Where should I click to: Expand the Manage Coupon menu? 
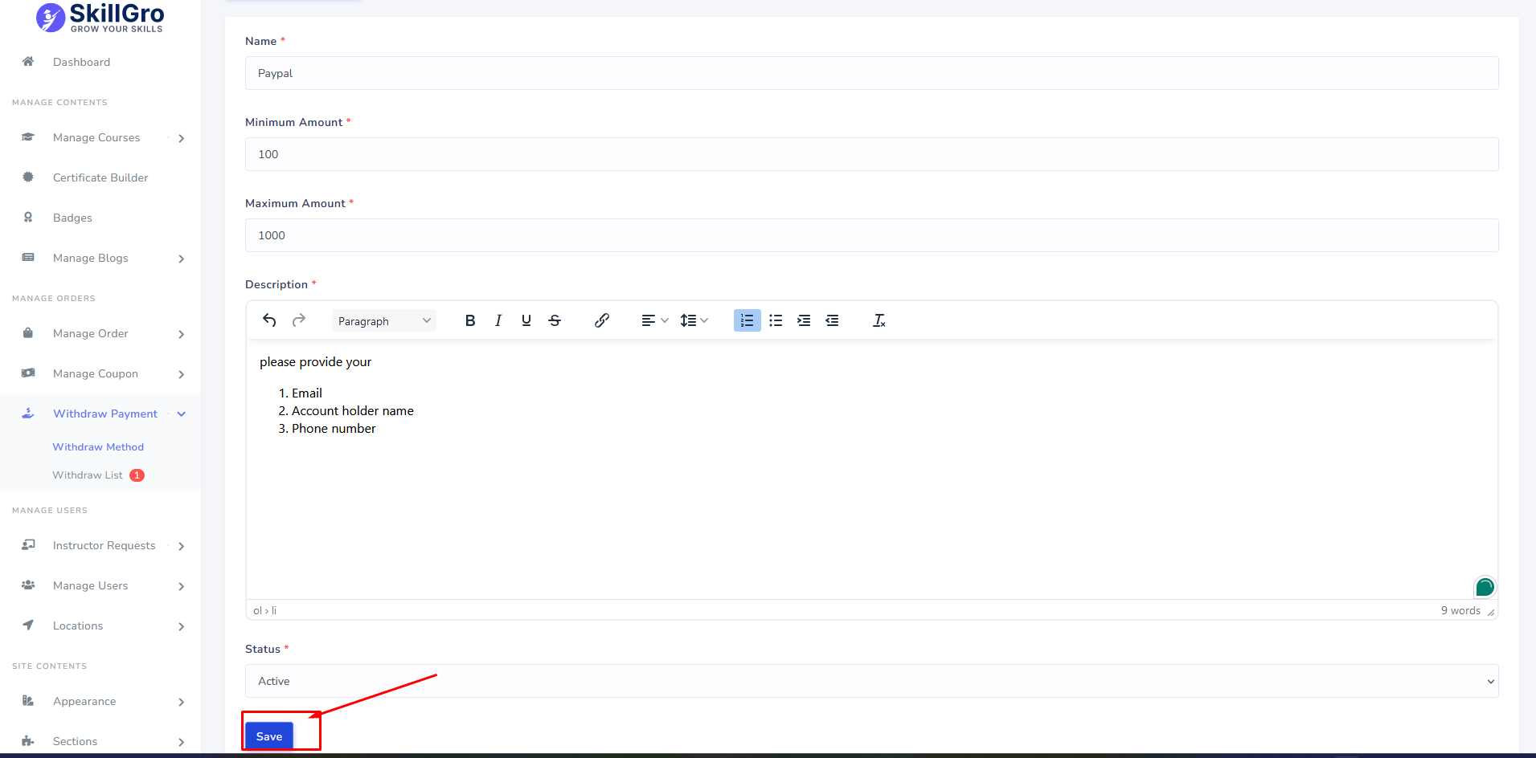pos(100,373)
